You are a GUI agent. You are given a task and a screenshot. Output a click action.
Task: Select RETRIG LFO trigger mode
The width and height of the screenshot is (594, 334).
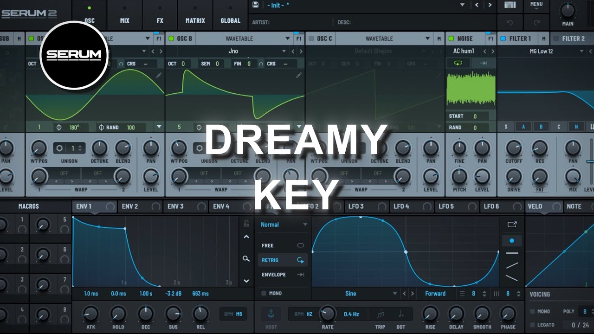coord(283,260)
